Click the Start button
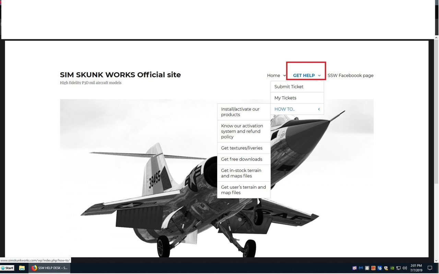 [7, 268]
